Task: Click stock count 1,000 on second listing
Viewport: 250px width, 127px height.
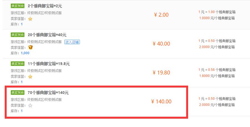Action: tap(25, 53)
